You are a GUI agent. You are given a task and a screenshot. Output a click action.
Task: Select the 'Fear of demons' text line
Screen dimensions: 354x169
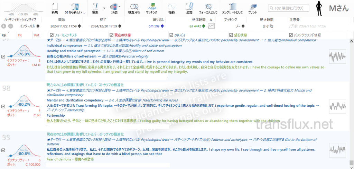[x=70, y=159]
